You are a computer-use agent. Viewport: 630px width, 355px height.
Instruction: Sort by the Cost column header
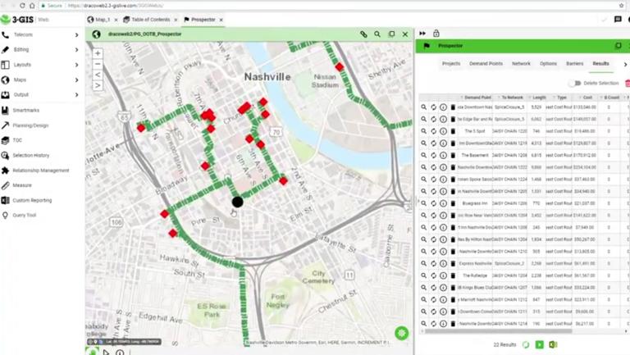pyautogui.click(x=586, y=98)
